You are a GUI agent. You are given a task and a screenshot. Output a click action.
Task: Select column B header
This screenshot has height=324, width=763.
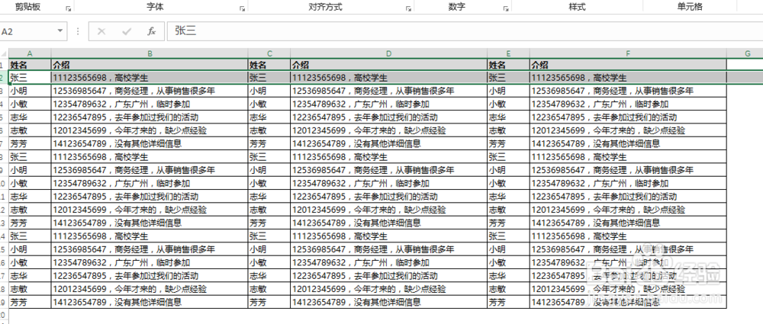(150, 53)
